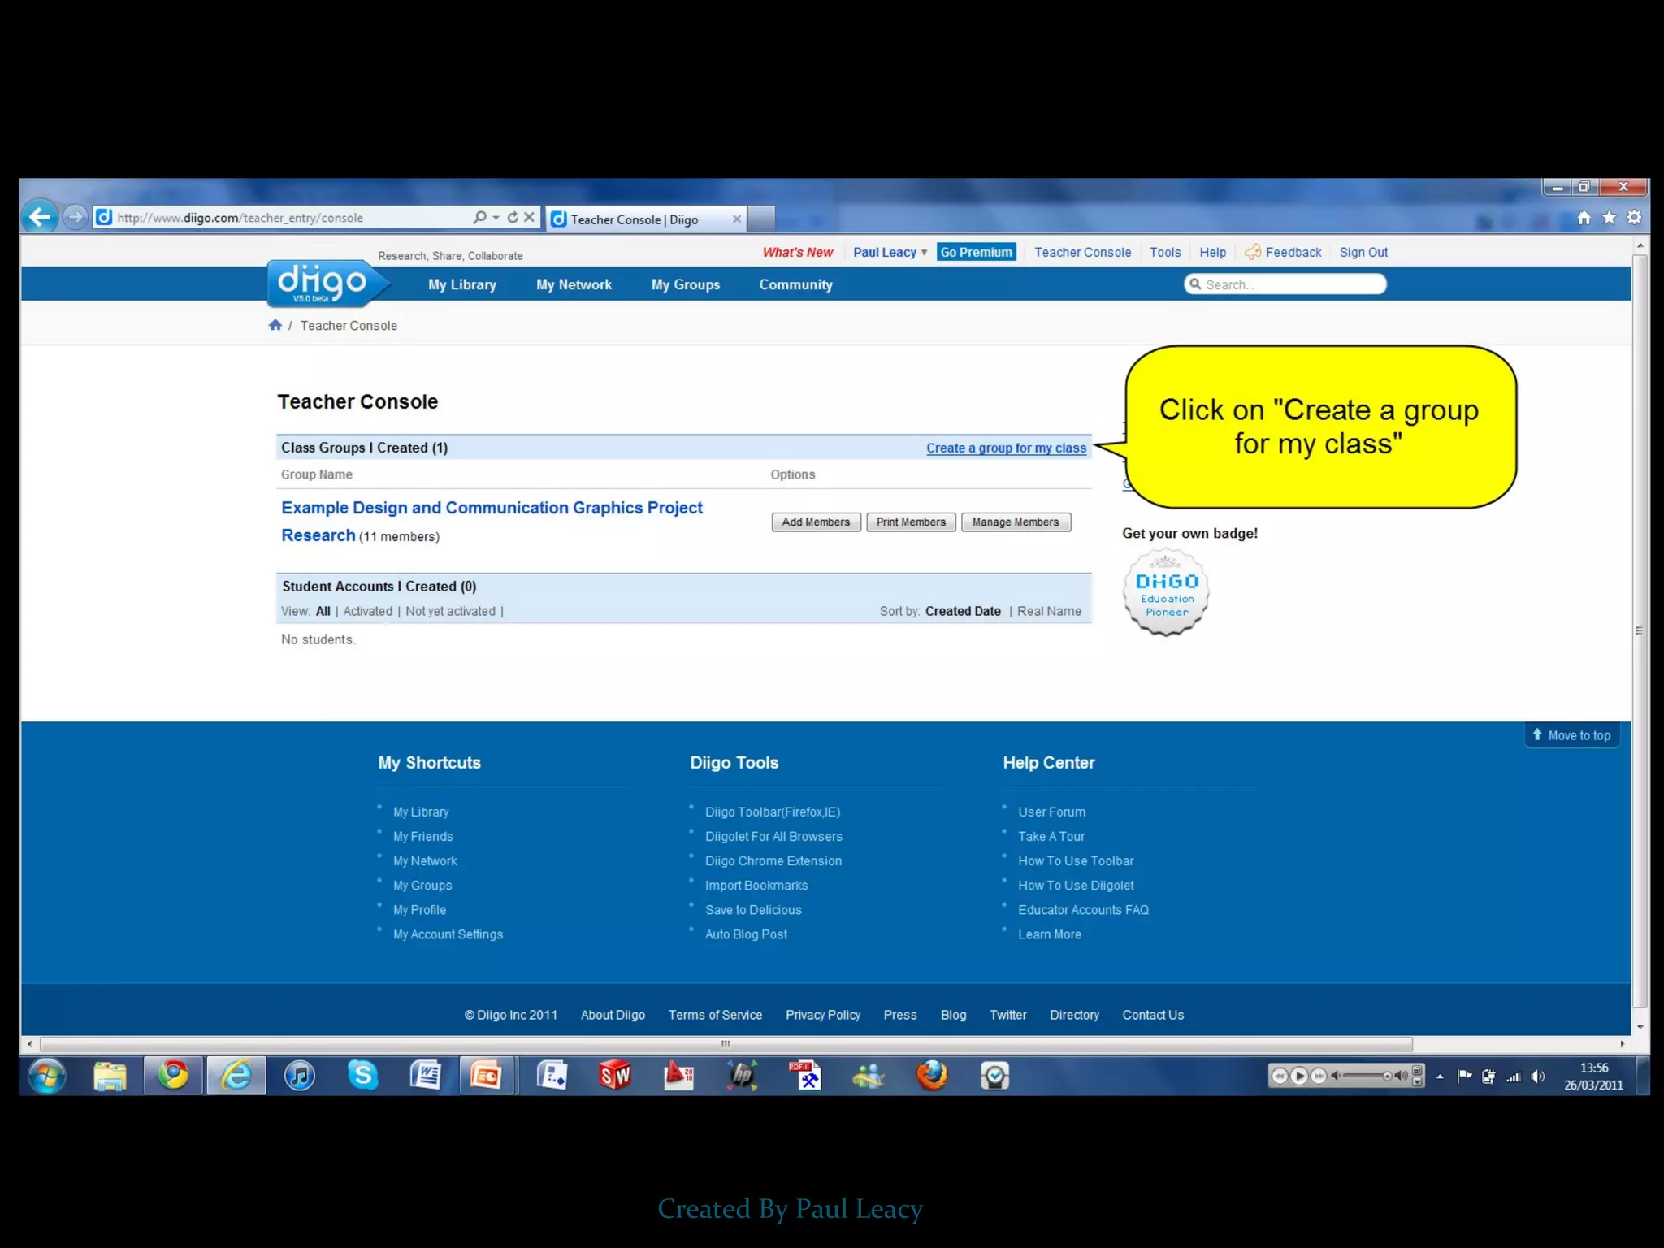Image resolution: width=1664 pixels, height=1248 pixels.
Task: Click the browser forward arrow
Action: 76,217
